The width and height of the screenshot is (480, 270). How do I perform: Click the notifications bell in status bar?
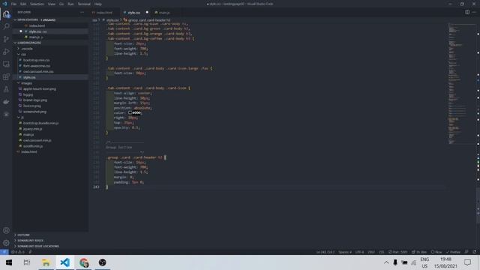[x=475, y=252]
